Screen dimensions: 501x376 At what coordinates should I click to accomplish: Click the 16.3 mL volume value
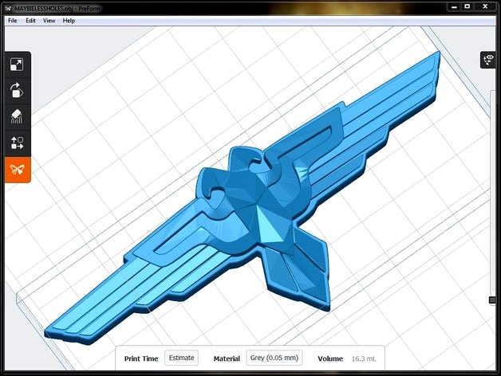(364, 358)
